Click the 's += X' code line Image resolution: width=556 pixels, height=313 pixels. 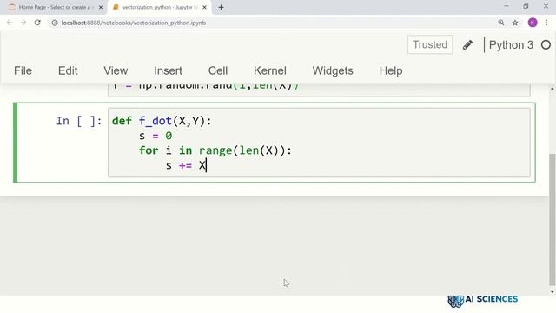click(186, 166)
